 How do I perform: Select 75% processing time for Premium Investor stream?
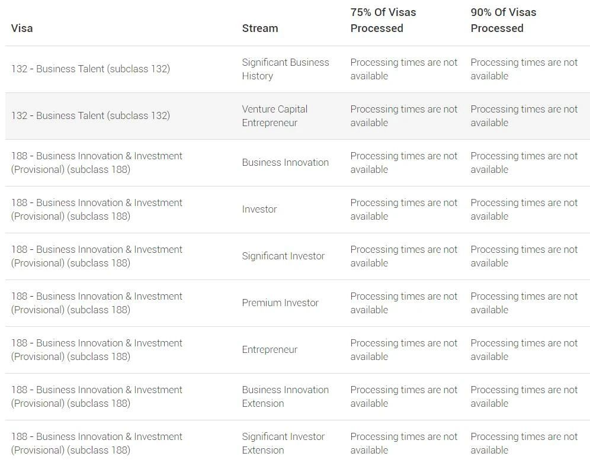coord(403,303)
